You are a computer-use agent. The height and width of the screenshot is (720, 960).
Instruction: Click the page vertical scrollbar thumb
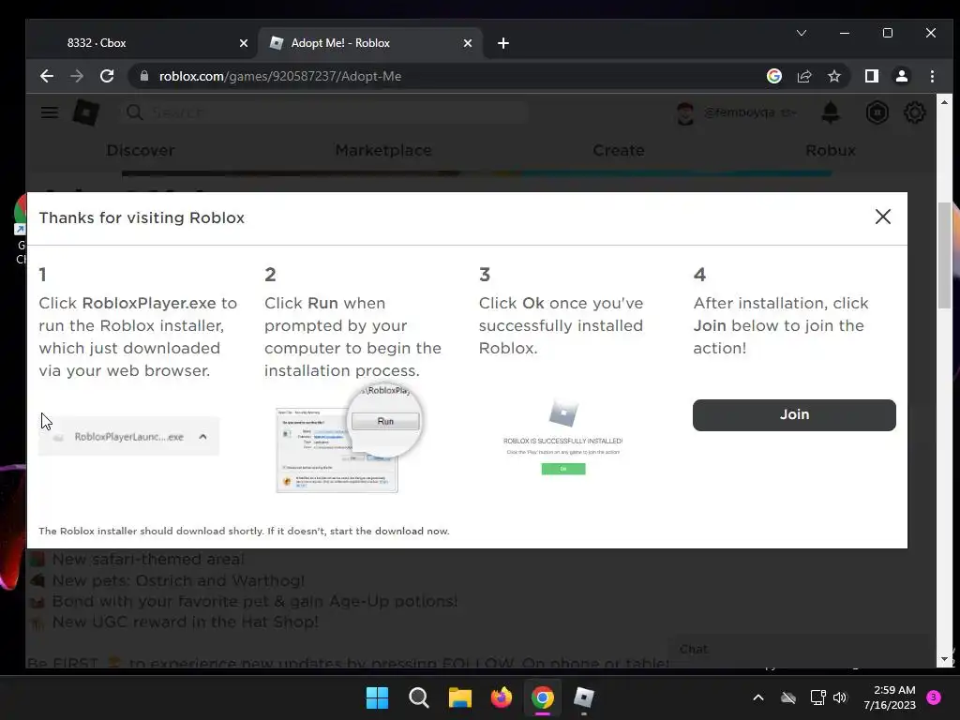pyautogui.click(x=945, y=256)
